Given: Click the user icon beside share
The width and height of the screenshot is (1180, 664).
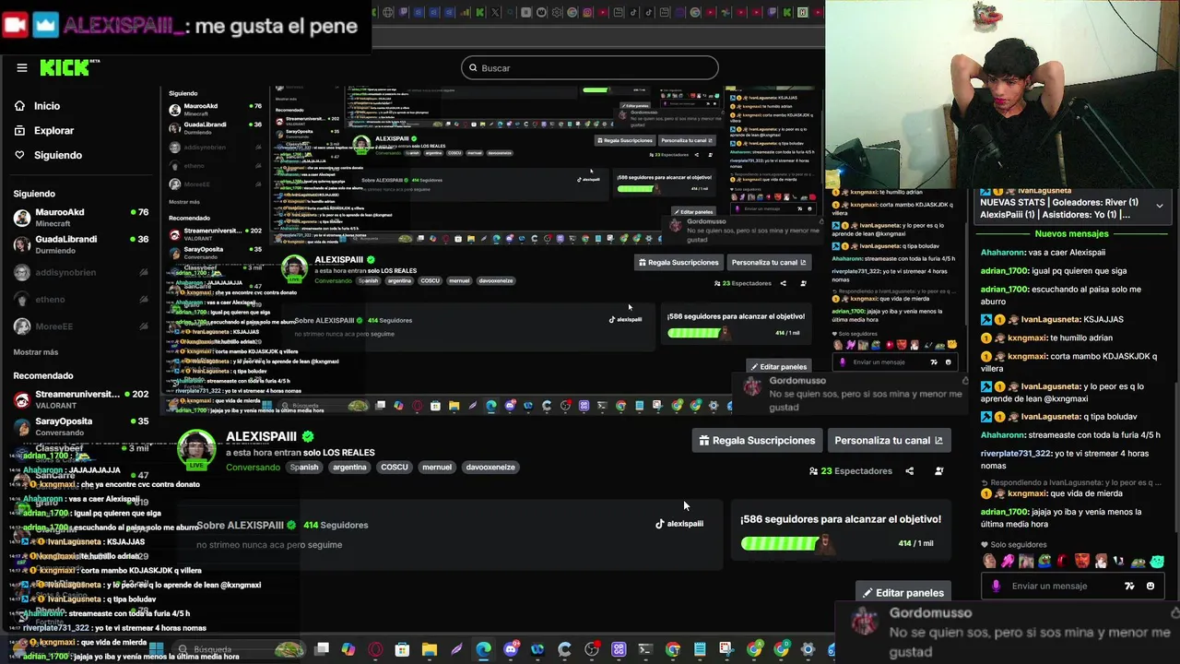Looking at the screenshot, I should 939,471.
